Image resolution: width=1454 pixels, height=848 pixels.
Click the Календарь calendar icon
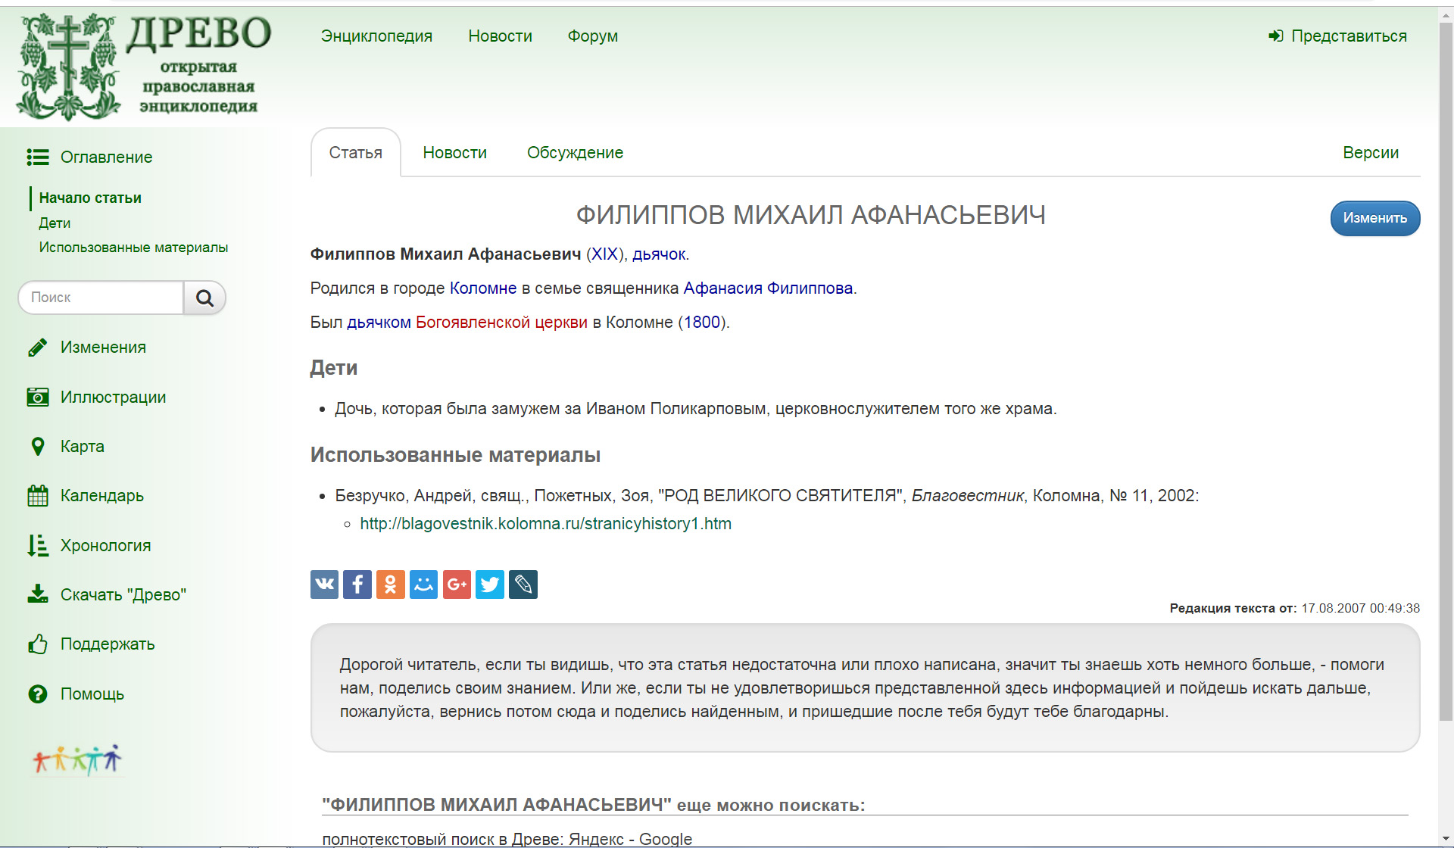pos(38,496)
